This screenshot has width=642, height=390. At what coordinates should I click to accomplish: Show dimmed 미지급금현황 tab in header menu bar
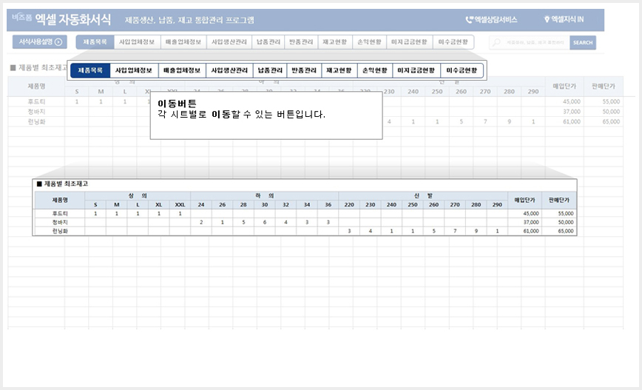click(410, 41)
